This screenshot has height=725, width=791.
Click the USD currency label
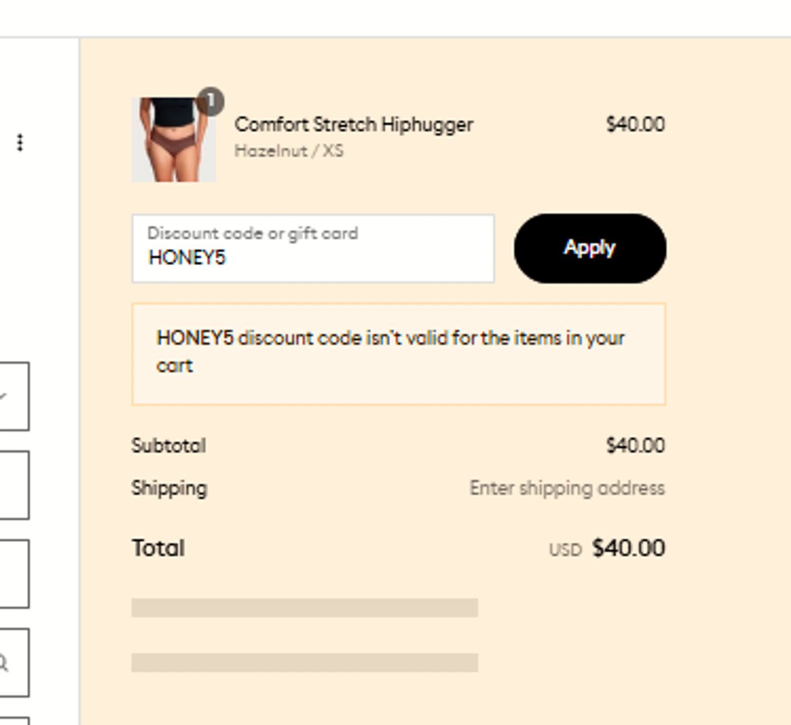565,550
